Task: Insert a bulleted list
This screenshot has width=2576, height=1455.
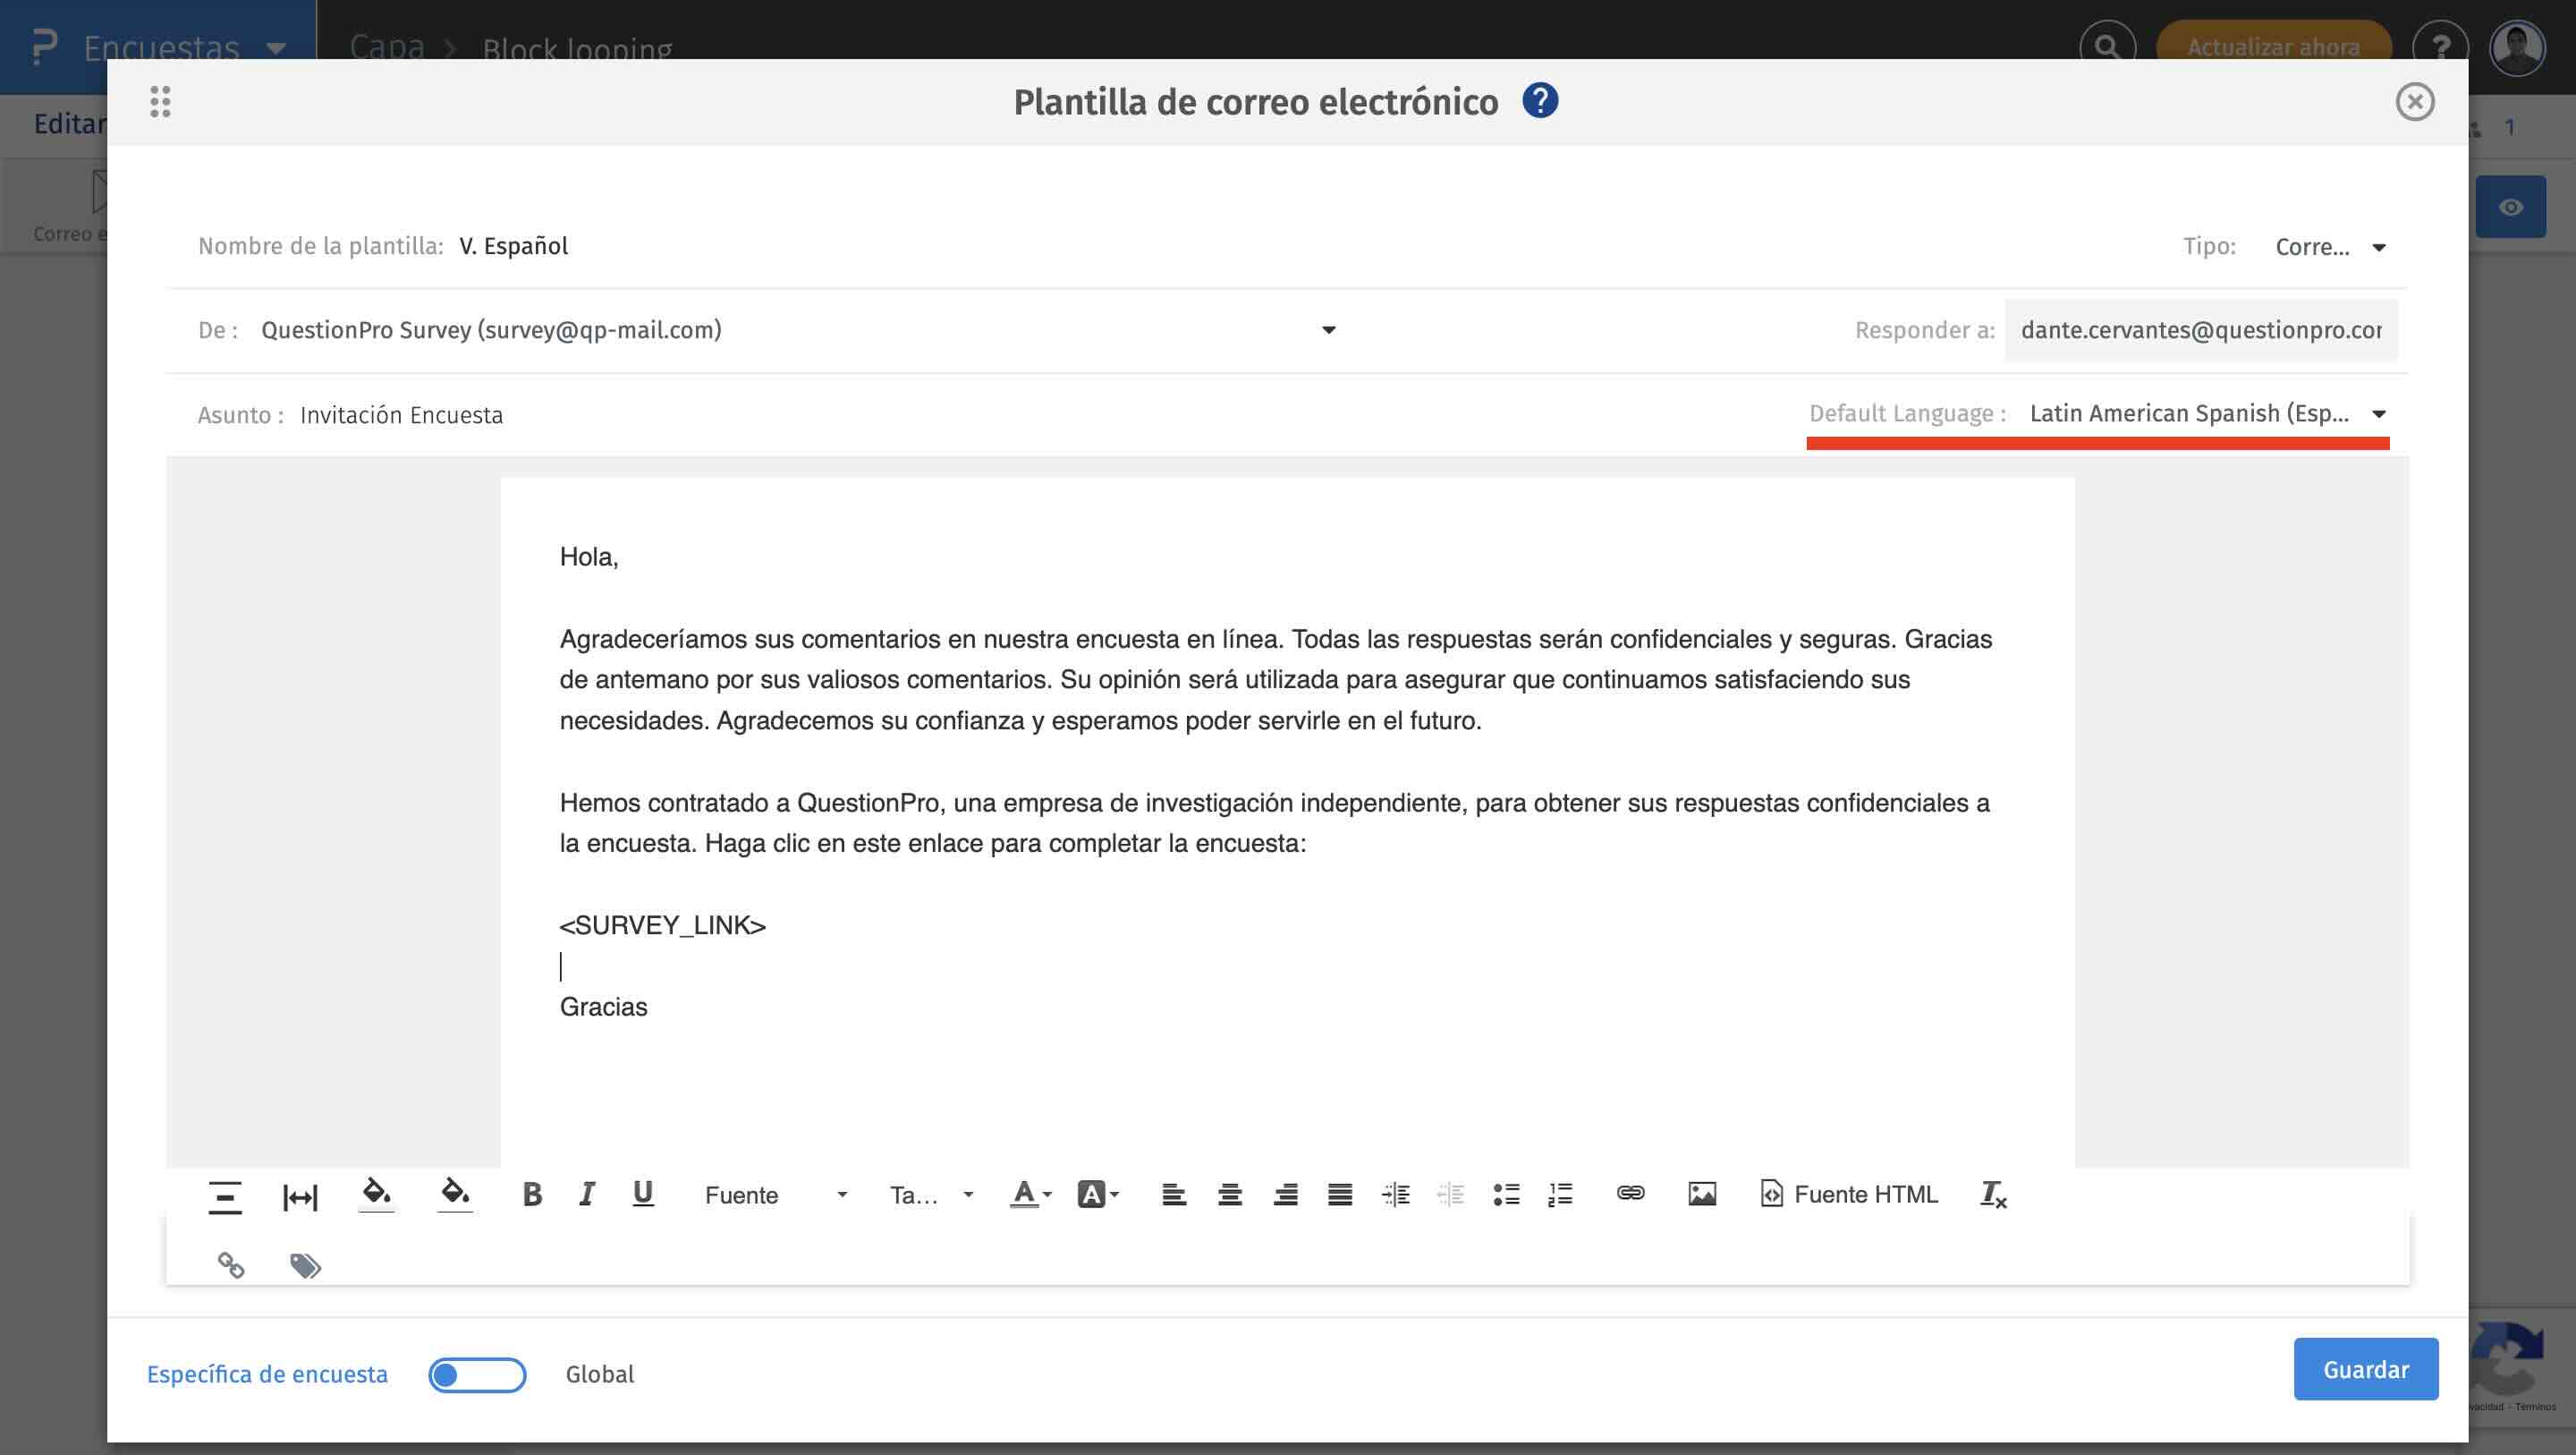Action: [x=1505, y=1194]
